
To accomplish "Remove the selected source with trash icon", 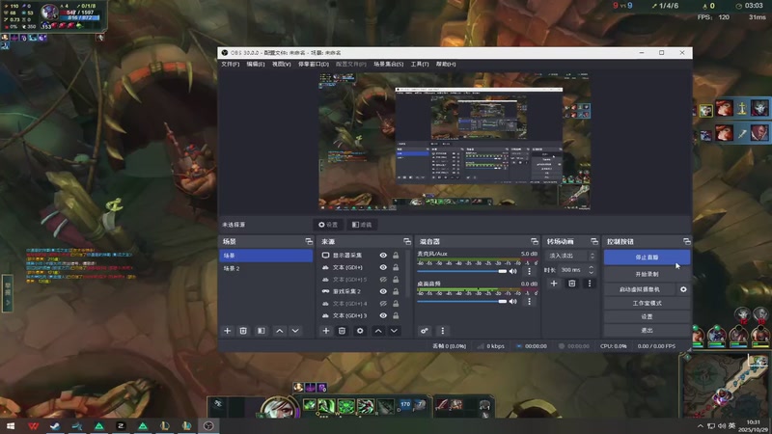I will [x=343, y=331].
